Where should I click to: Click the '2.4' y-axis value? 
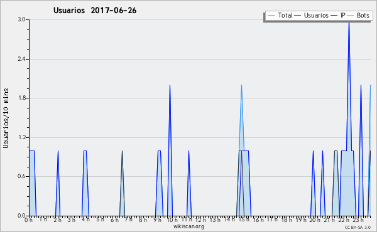21,59
